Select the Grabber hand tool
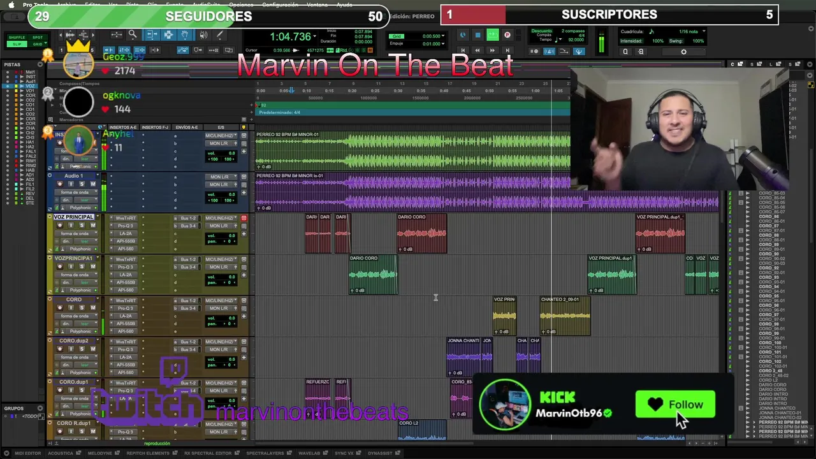Image resolution: width=816 pixels, height=459 pixels. coord(185,34)
